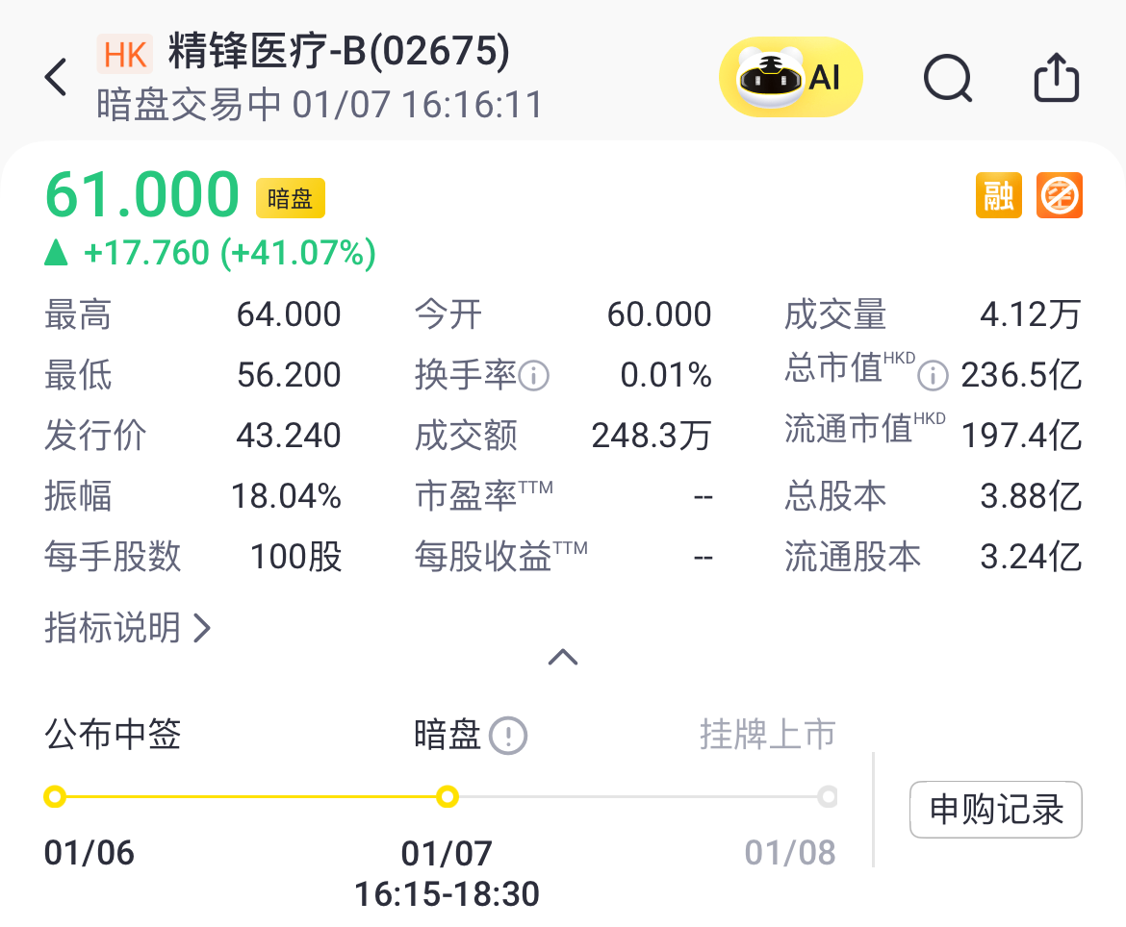Open 申购记录 subscription records
This screenshot has height=927, width=1126.
point(995,810)
